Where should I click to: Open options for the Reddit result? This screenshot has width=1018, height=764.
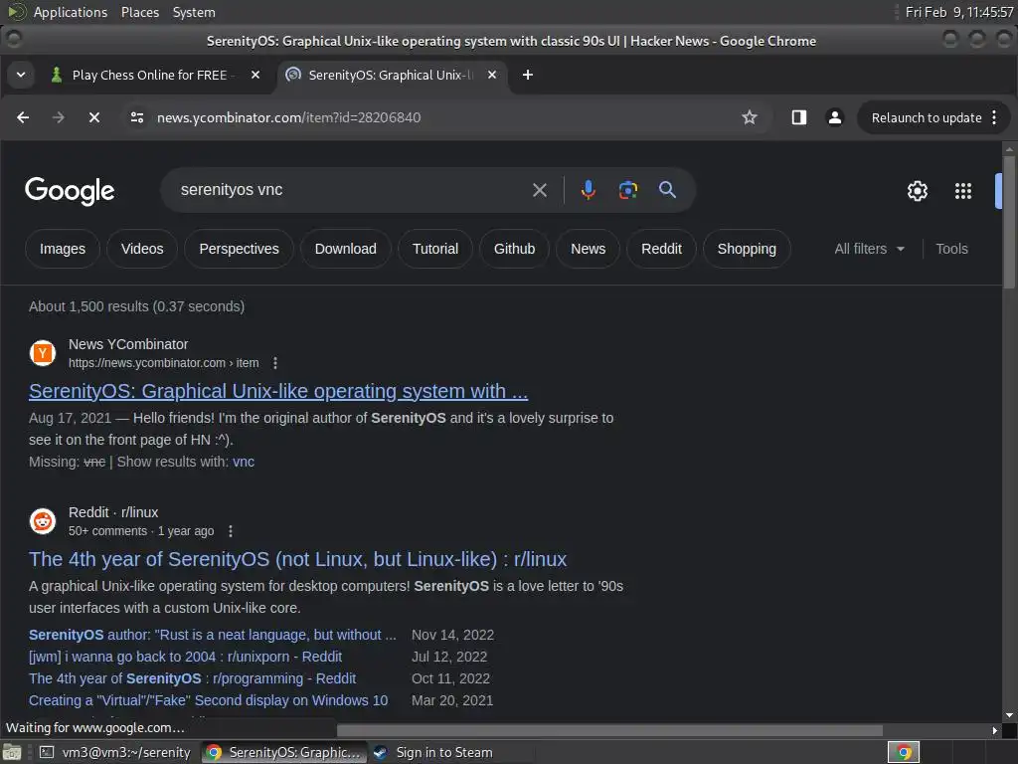point(231,531)
